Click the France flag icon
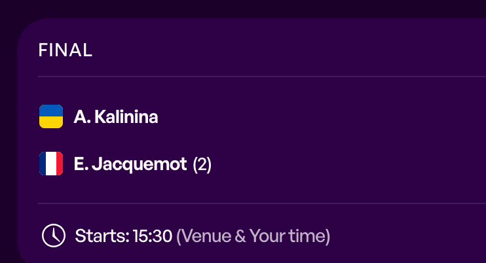The width and height of the screenshot is (486, 263). click(51, 164)
